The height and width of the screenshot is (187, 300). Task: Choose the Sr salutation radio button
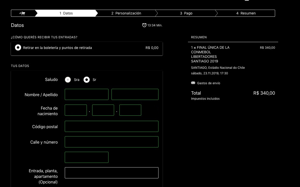87,80
